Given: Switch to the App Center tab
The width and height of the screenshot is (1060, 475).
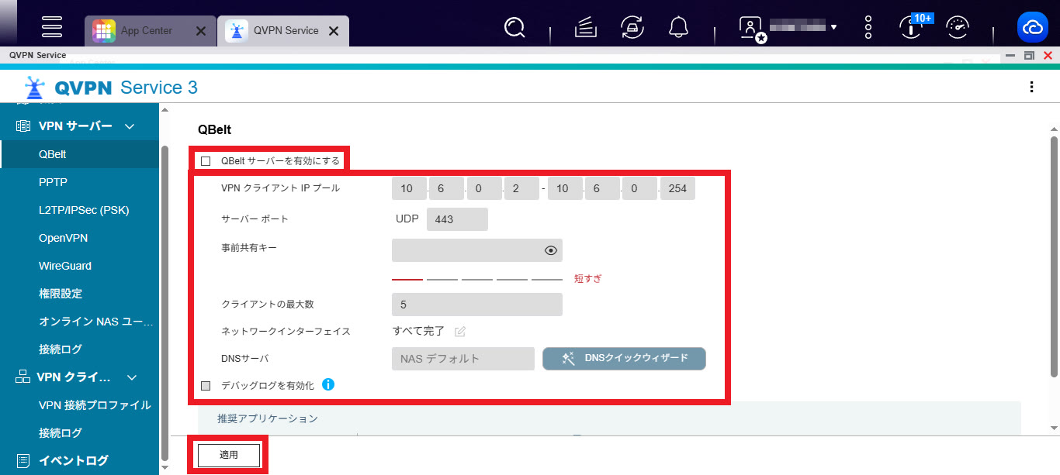Looking at the screenshot, I should 147,31.
